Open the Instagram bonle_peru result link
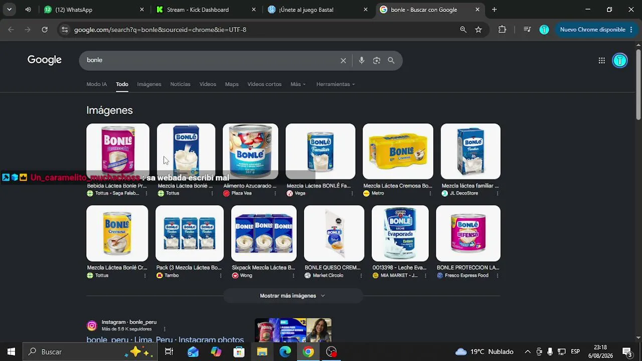 click(x=165, y=339)
